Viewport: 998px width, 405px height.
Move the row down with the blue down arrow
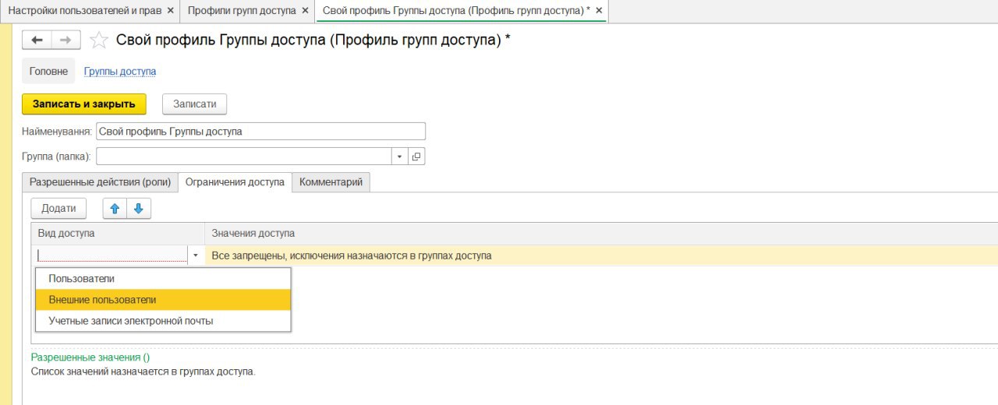pos(139,208)
